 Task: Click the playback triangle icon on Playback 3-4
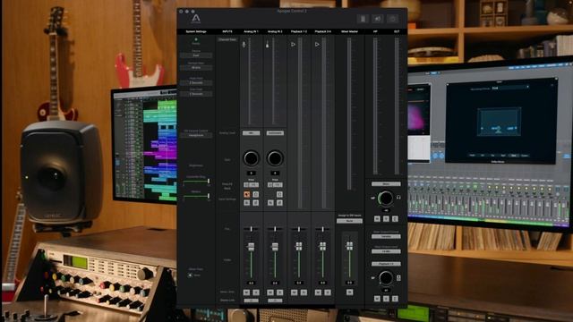317,44
